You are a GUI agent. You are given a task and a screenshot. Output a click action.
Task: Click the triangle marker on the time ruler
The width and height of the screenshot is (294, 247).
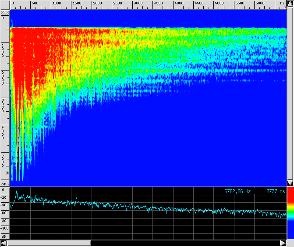click(x=7, y=174)
